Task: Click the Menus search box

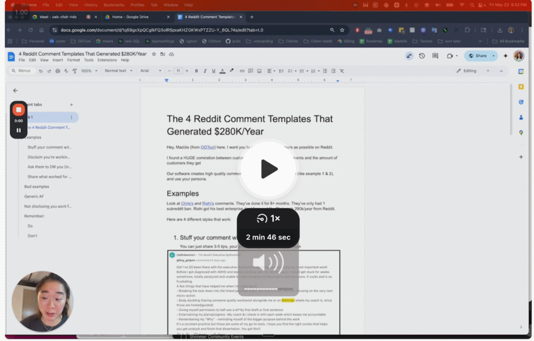Action: pyautogui.click(x=22, y=71)
